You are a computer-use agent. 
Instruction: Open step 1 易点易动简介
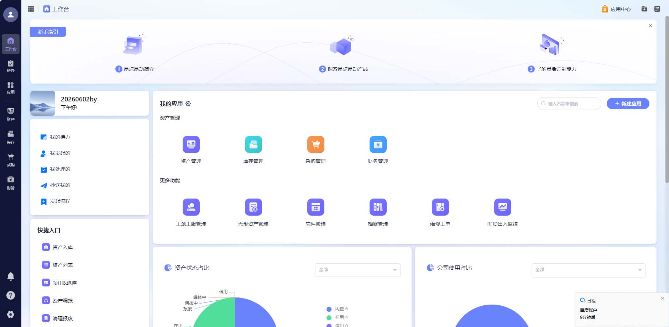135,69
